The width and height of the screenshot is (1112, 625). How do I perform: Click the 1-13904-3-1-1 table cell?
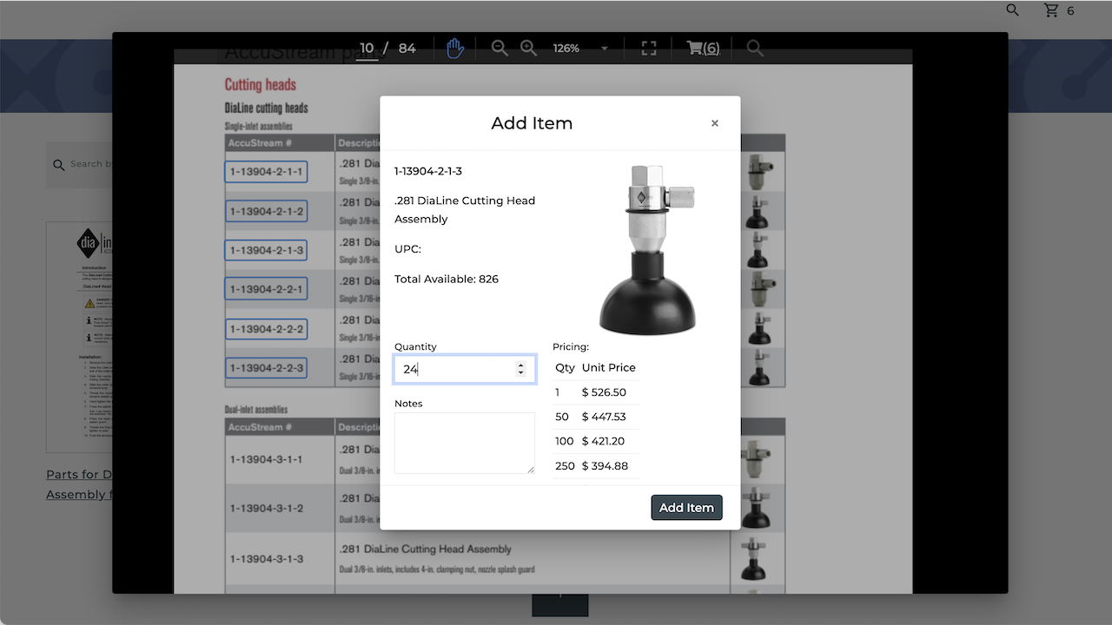pos(280,459)
